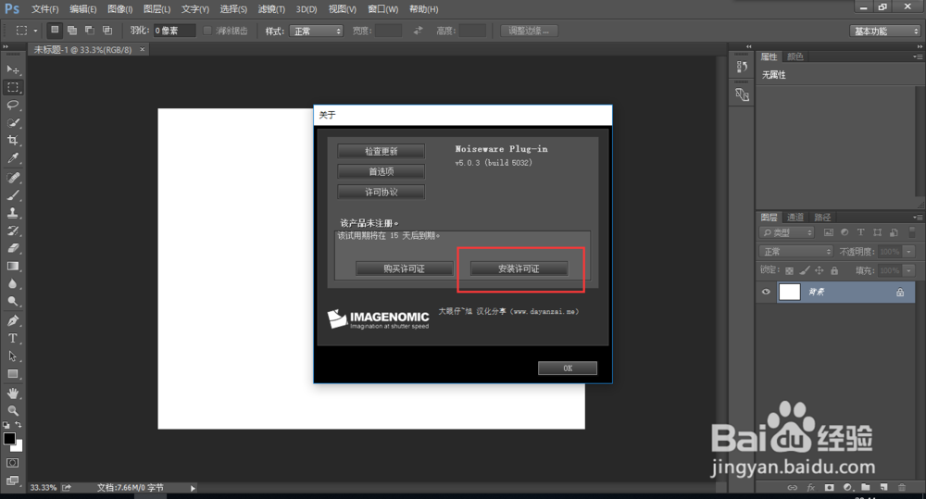Toggle Quick Mask mode

coord(12,463)
